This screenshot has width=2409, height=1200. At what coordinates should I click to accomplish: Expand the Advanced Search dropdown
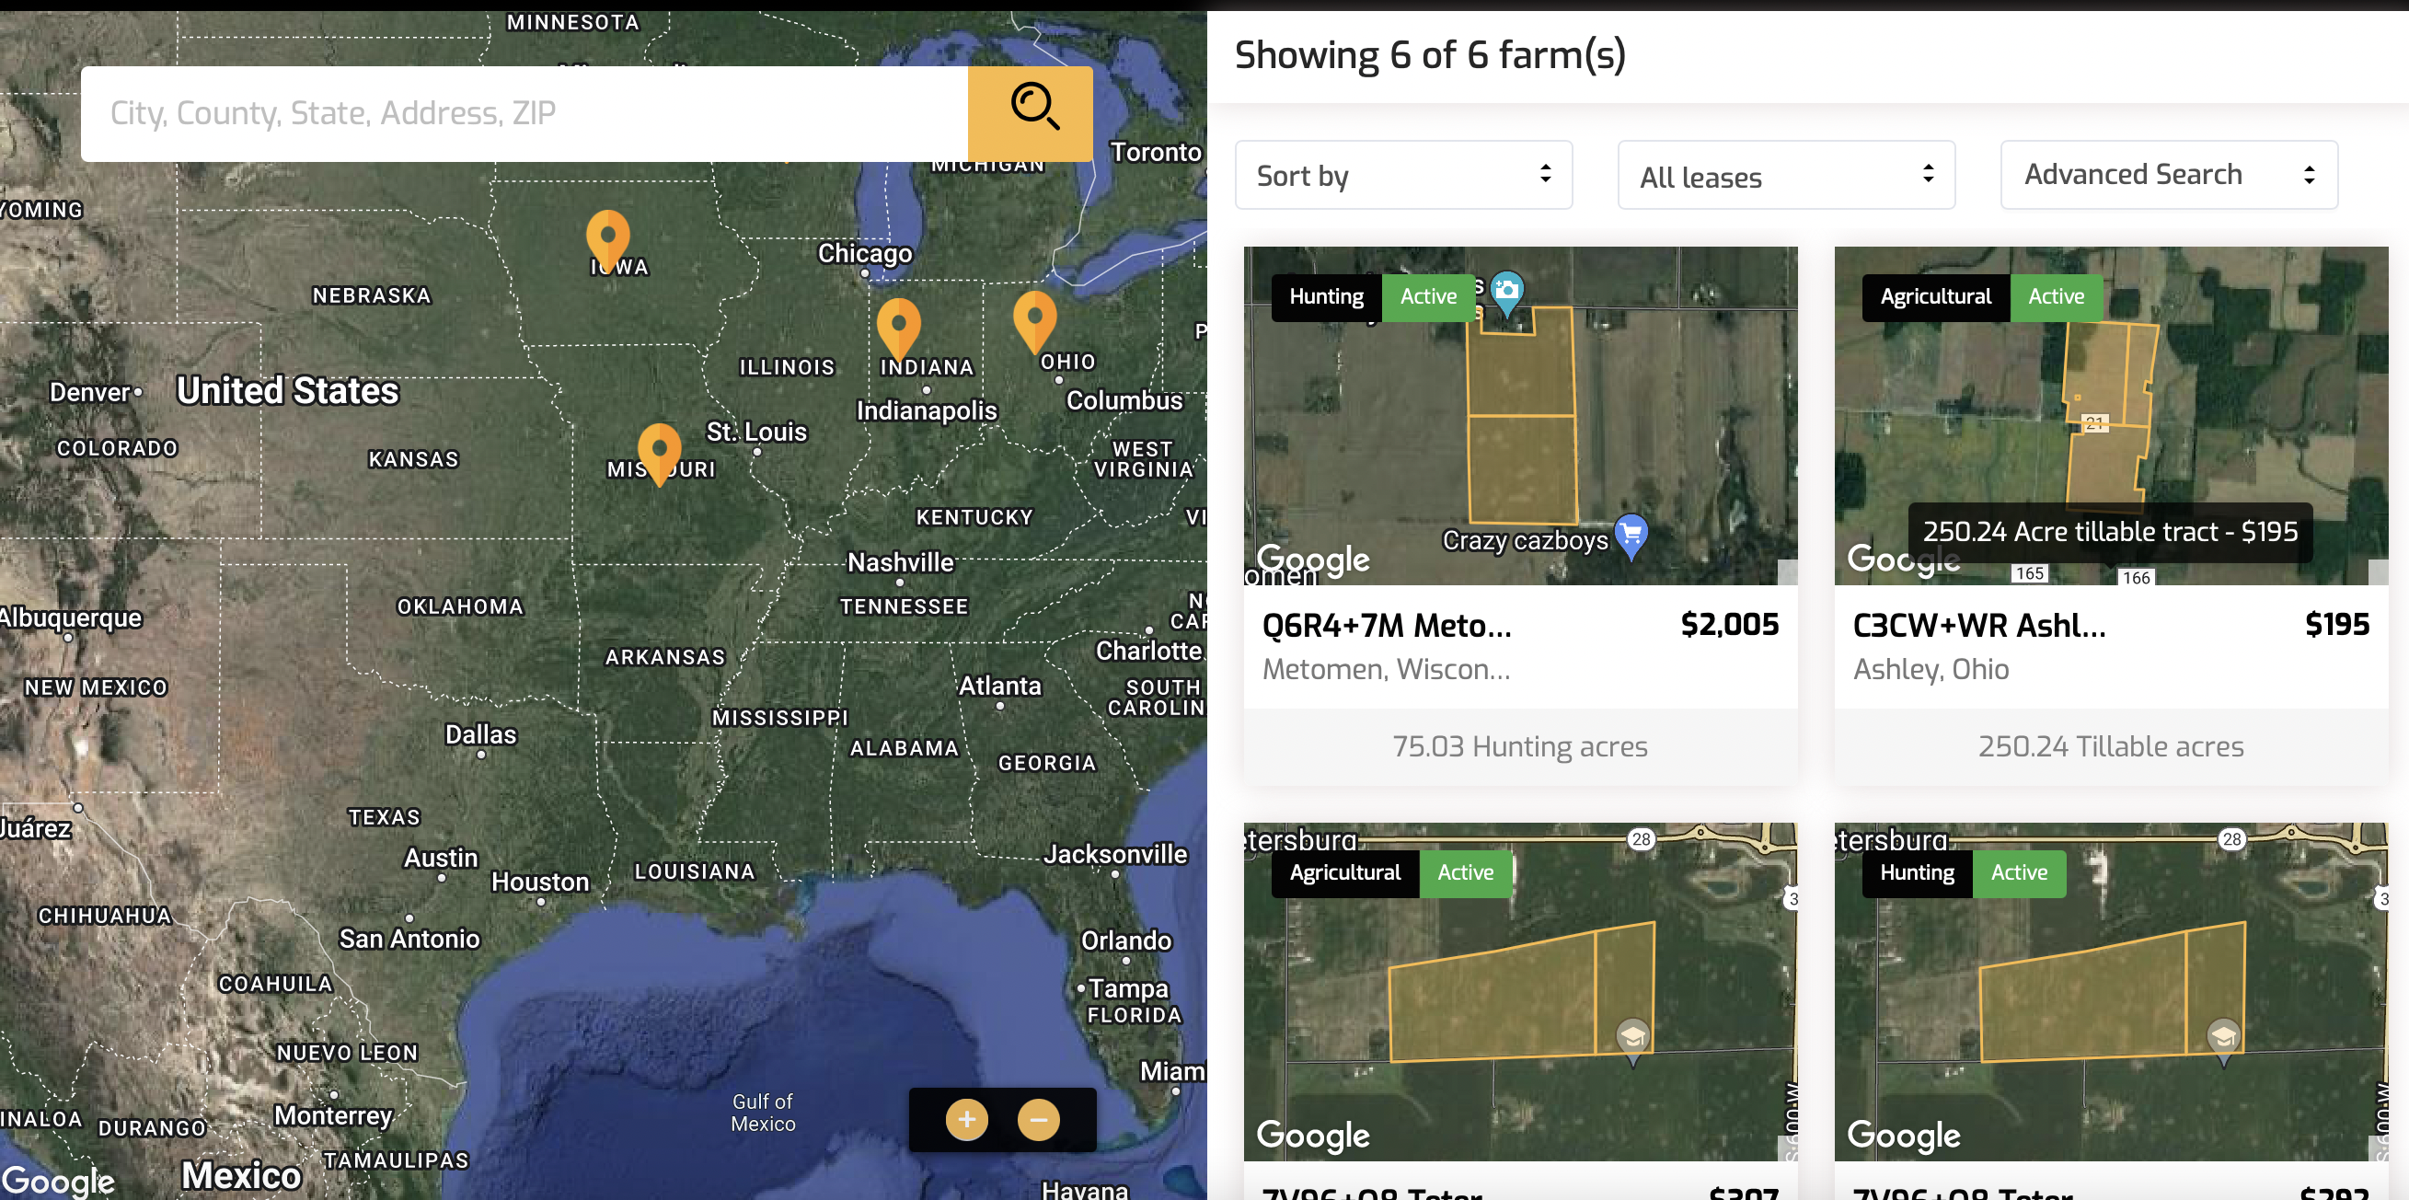(2168, 175)
